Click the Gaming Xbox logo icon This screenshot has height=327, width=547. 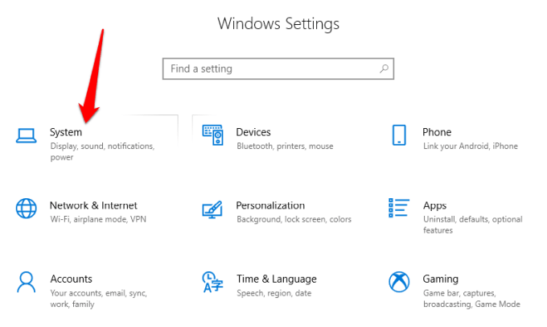399,282
